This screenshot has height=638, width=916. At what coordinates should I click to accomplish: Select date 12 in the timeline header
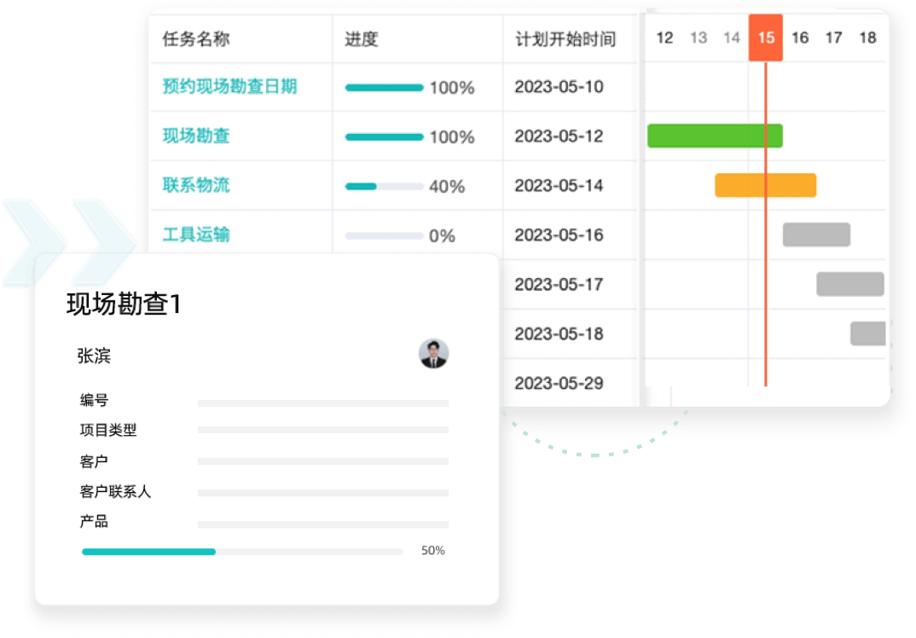pos(664,38)
